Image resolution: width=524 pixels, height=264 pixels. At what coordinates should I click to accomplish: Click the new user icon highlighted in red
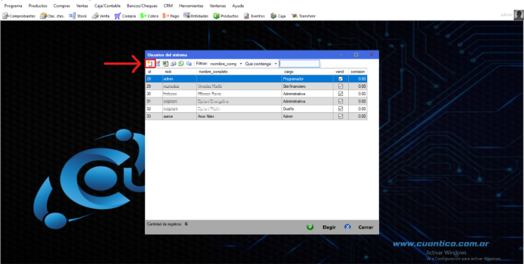click(150, 64)
